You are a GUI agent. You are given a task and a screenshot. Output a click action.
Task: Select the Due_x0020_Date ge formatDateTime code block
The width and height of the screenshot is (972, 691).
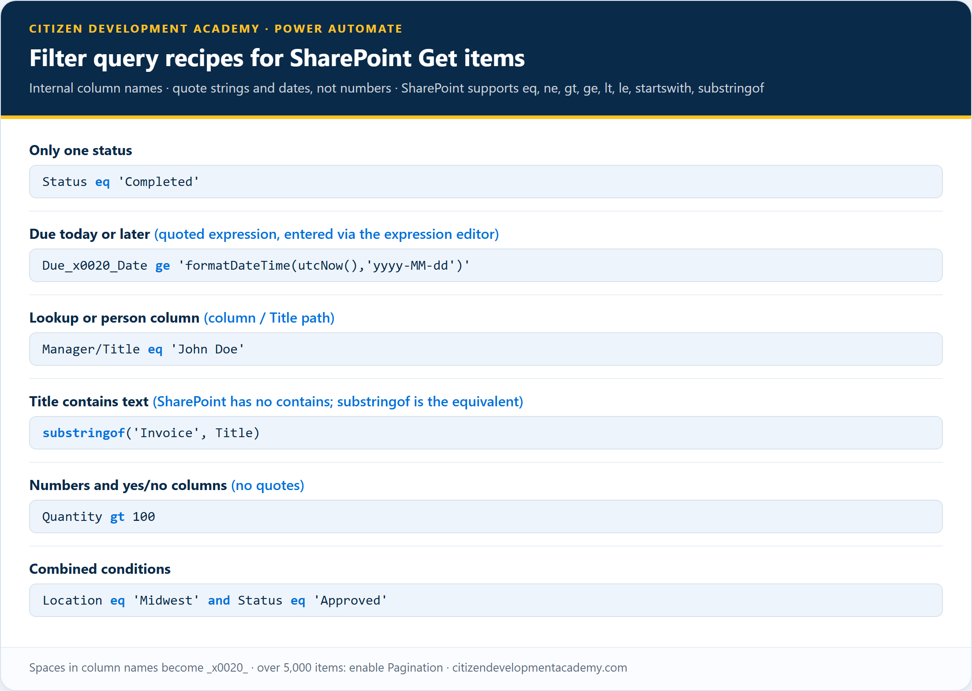tap(486, 265)
